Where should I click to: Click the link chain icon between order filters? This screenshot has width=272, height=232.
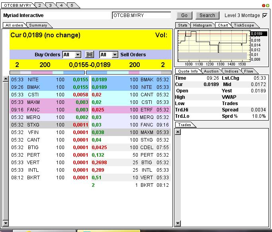90,55
